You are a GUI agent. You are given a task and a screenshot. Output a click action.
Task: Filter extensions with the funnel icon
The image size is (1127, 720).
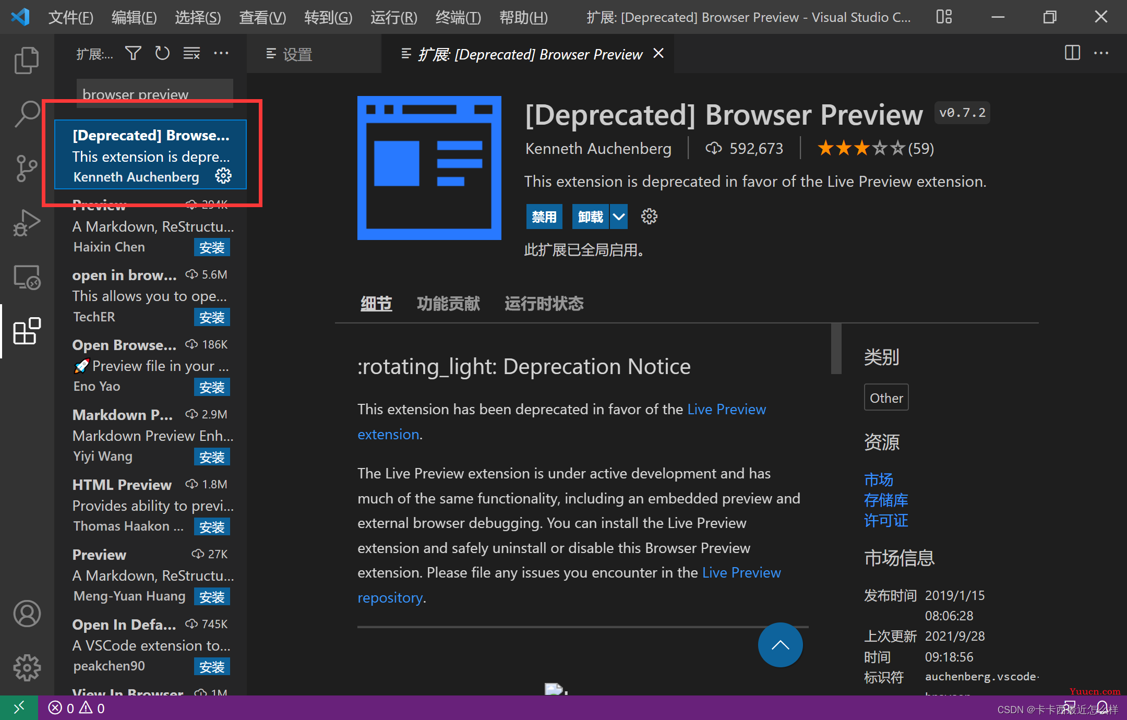point(133,53)
